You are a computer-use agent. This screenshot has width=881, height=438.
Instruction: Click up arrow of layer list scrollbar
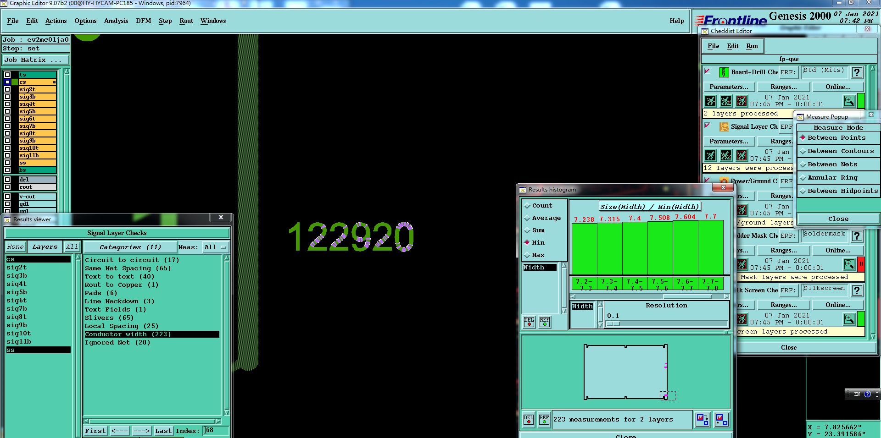(67, 71)
